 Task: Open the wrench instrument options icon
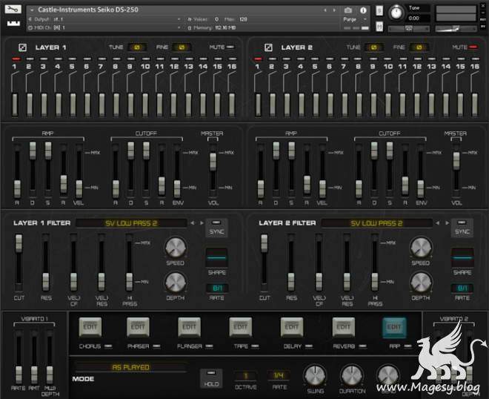pyautogui.click(x=13, y=9)
